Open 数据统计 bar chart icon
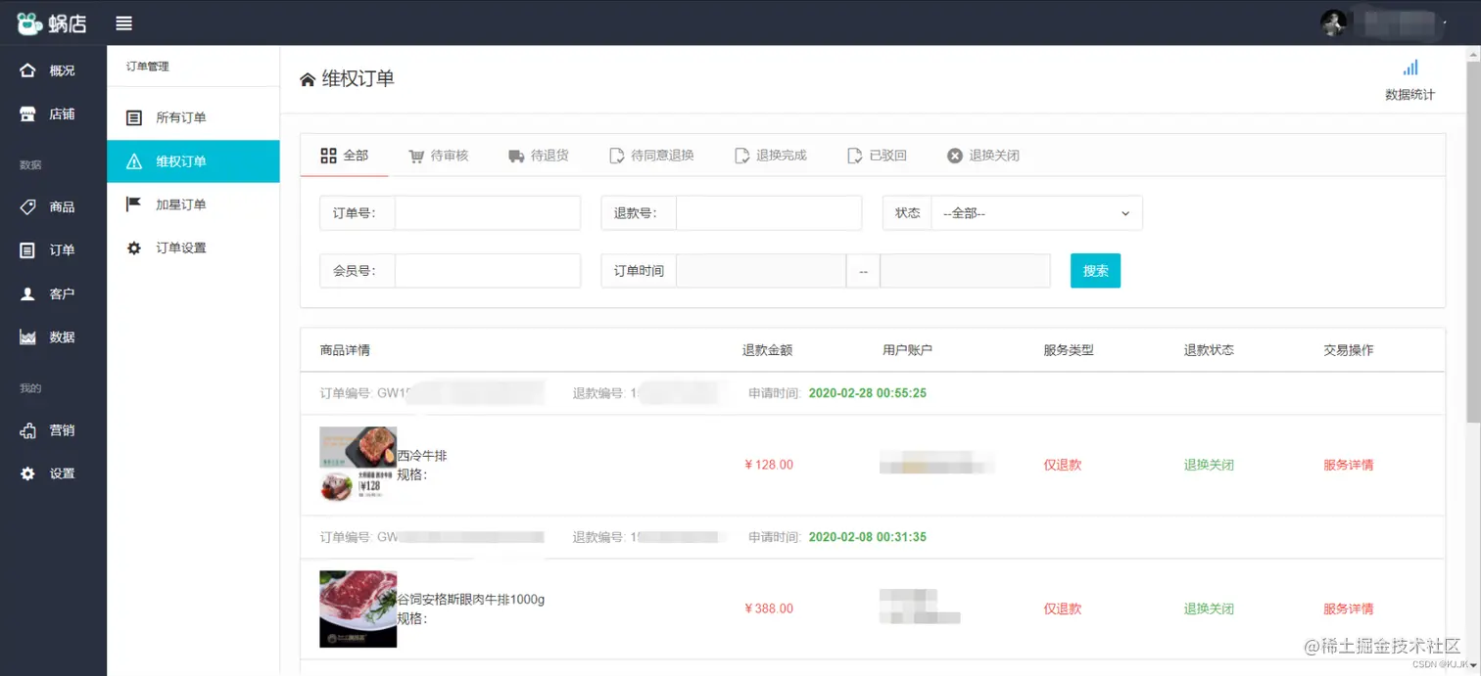The width and height of the screenshot is (1481, 676). point(1410,68)
